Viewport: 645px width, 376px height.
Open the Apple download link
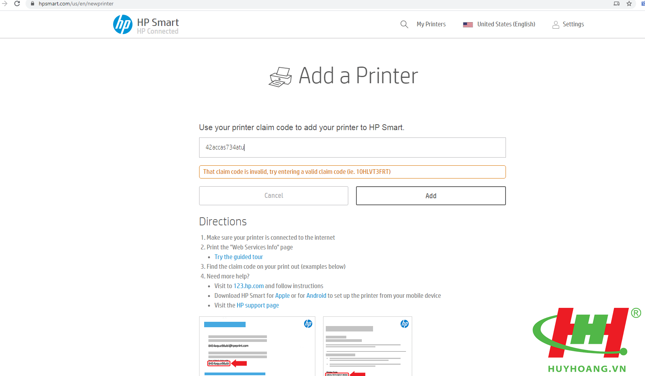coord(282,295)
